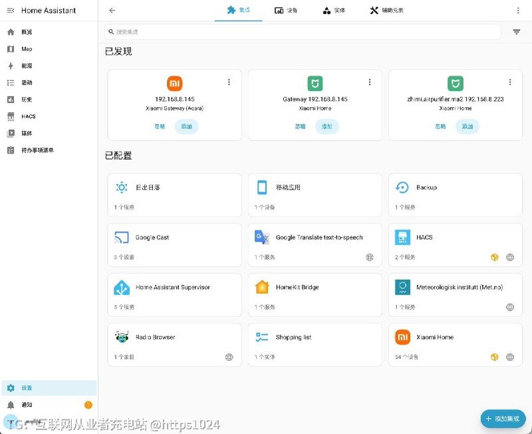This screenshot has width=532, height=434.
Task: Add the Xiaomi Gateway (Aqara) integration
Action: (187, 126)
